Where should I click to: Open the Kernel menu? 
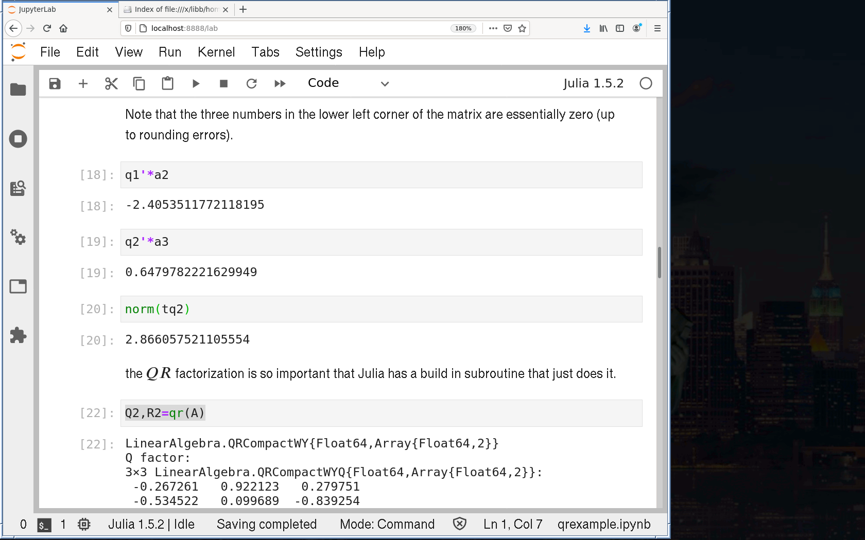tap(216, 52)
